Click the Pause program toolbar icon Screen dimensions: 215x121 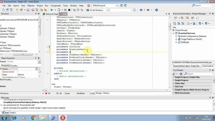tap(66, 10)
